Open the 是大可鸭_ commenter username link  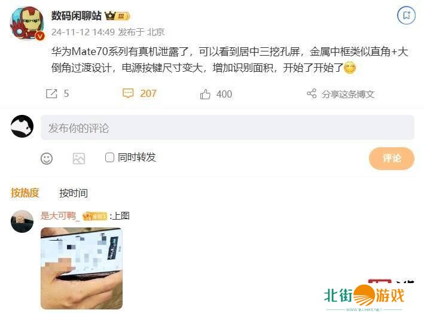tap(60, 216)
